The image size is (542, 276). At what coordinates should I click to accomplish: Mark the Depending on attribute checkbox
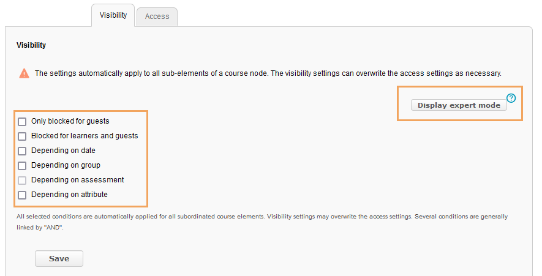[22, 195]
